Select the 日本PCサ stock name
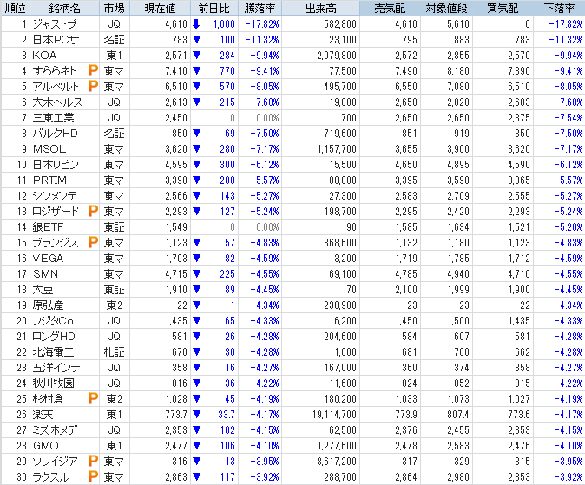 tap(56, 40)
